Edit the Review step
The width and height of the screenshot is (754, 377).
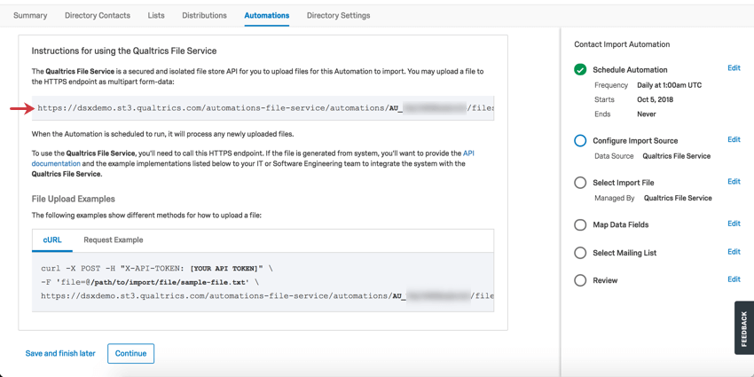[734, 279]
